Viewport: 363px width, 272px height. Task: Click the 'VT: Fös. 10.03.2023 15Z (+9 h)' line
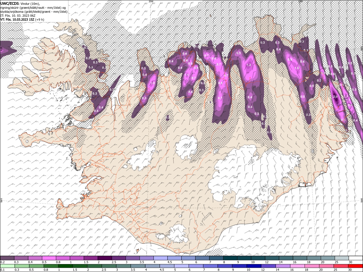(x=22, y=20)
